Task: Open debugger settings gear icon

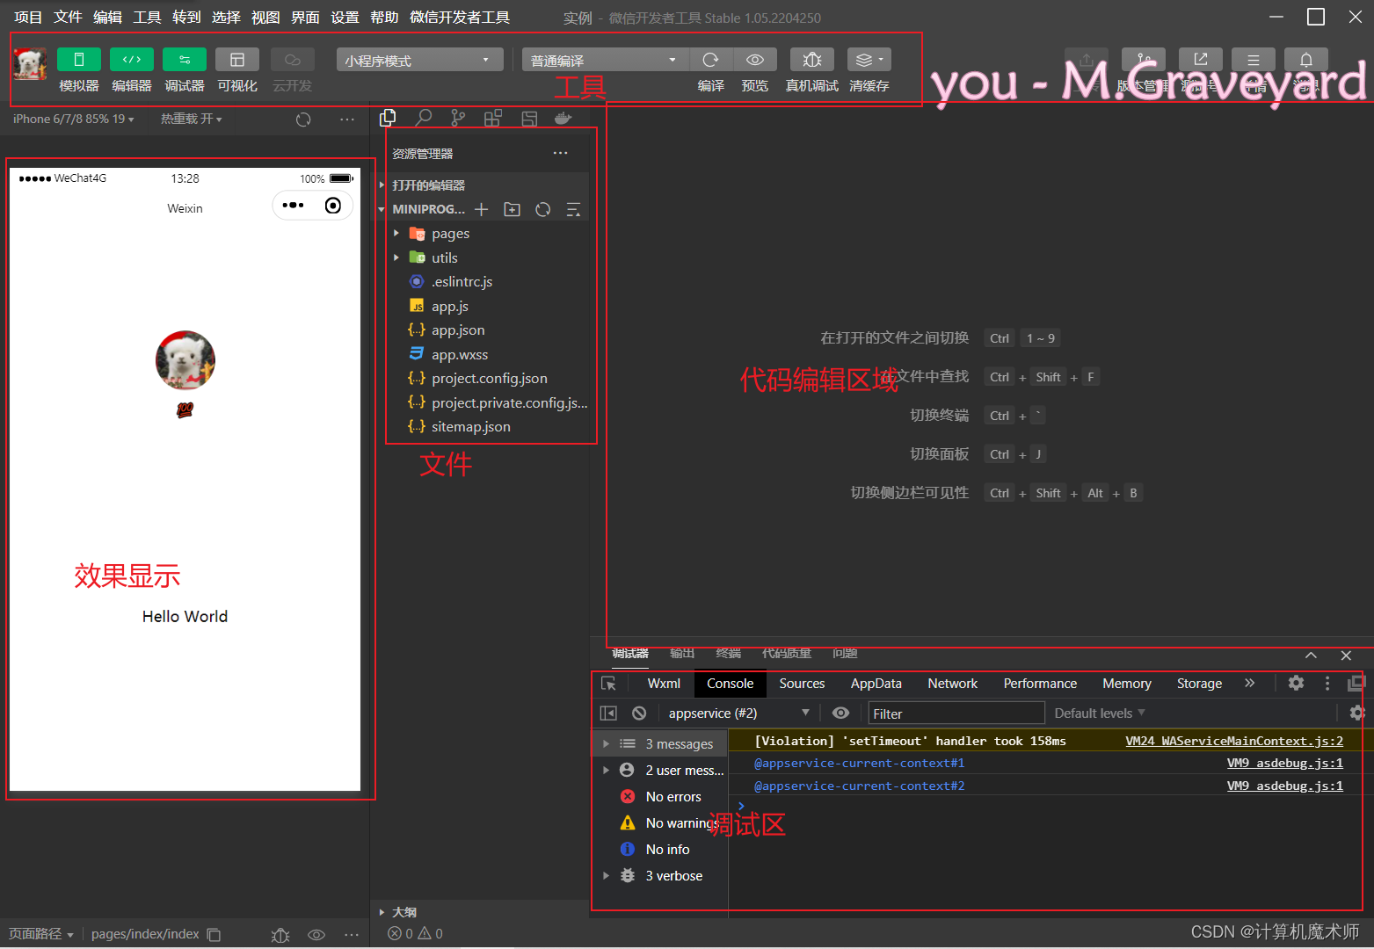Action: pyautogui.click(x=1296, y=683)
